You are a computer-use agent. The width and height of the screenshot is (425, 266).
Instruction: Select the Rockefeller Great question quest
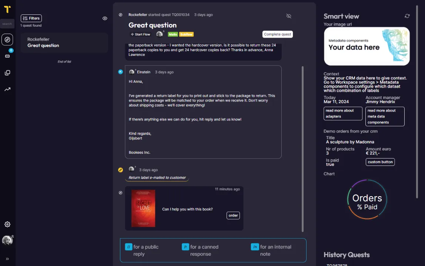64,42
